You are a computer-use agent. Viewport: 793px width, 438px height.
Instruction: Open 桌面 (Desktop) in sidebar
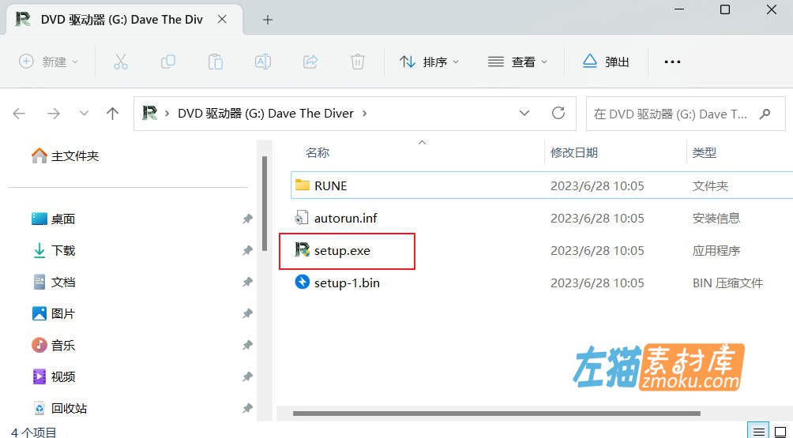pos(53,219)
